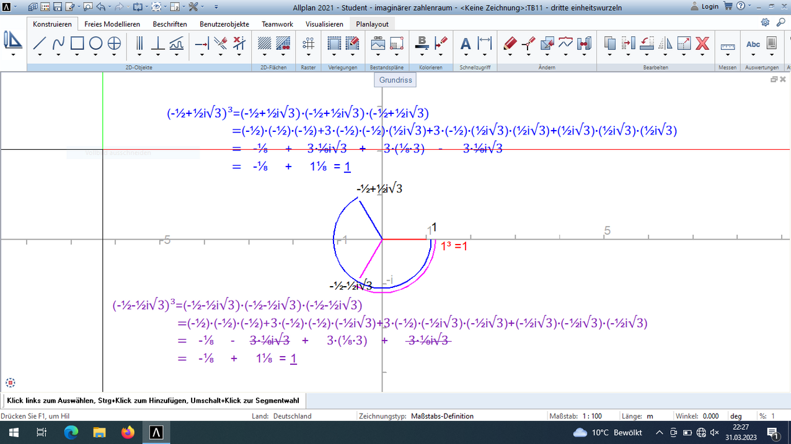Expand dropdown under the Copy icon
This screenshot has width=791, height=444.
[610, 54]
